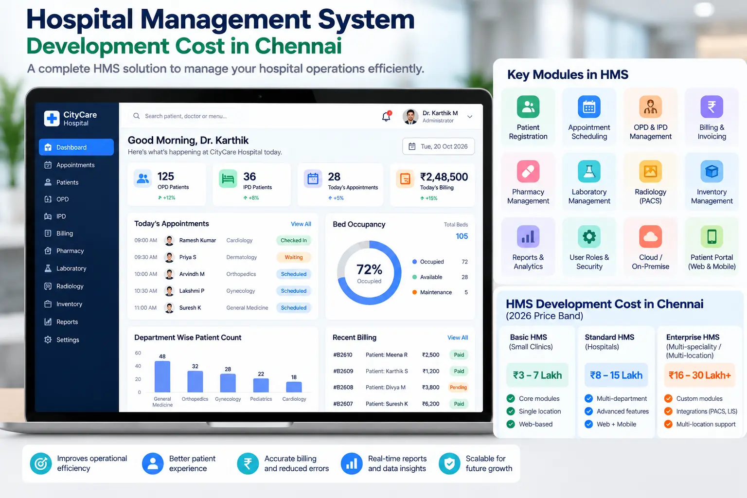Screen dimensions: 747x498
Task: Click Dr. Karthik M profile avatar
Action: click(x=410, y=117)
